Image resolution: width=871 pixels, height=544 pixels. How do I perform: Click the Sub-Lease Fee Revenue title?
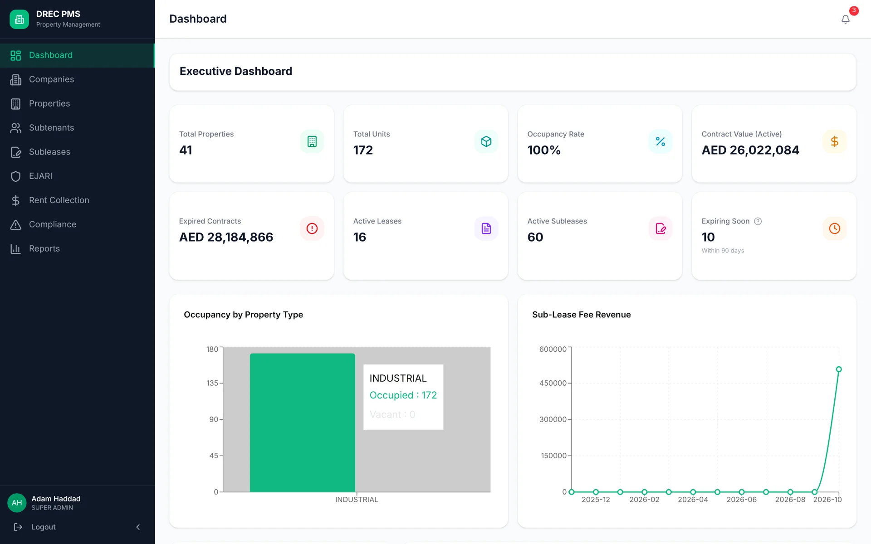tap(581, 315)
